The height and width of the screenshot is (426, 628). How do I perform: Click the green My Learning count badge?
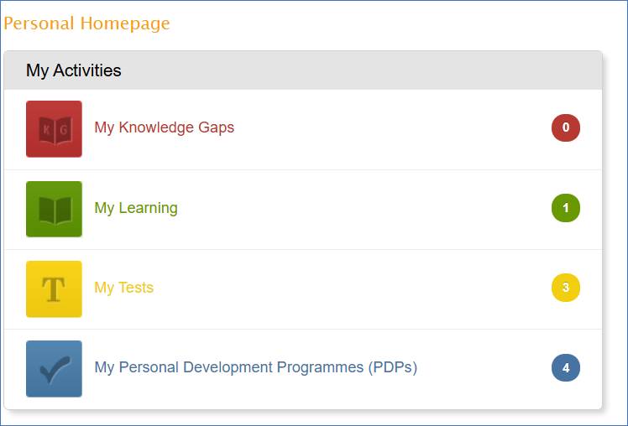point(565,208)
